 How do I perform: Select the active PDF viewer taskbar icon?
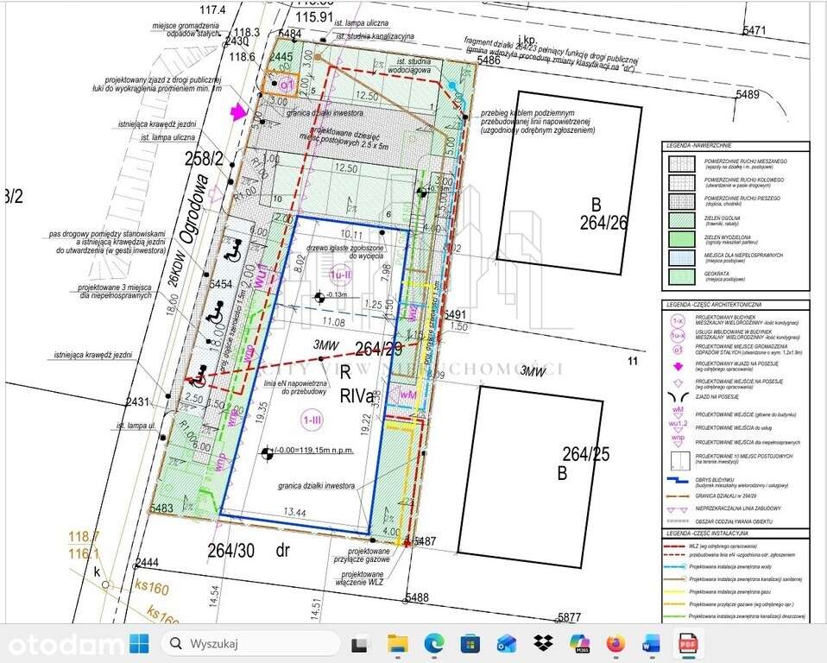point(688,644)
